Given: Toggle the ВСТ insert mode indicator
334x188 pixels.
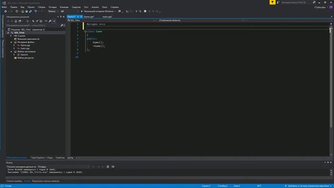Looking at the screenshot, I should pos(259,186).
